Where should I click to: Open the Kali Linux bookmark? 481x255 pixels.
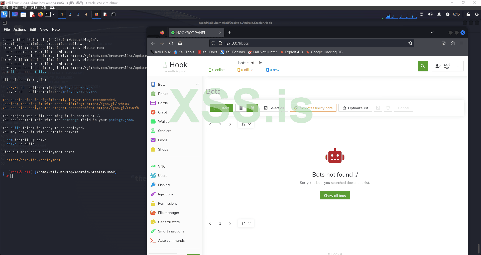pos(160,52)
